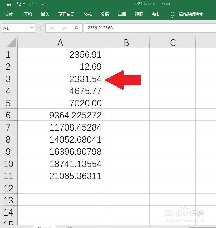
Task: Switch to the 视图 ribbon tab
Action: point(139,14)
